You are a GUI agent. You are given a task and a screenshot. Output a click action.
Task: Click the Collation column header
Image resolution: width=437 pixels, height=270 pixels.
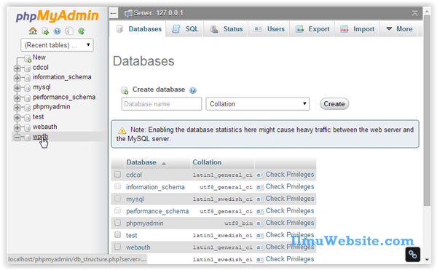click(207, 162)
